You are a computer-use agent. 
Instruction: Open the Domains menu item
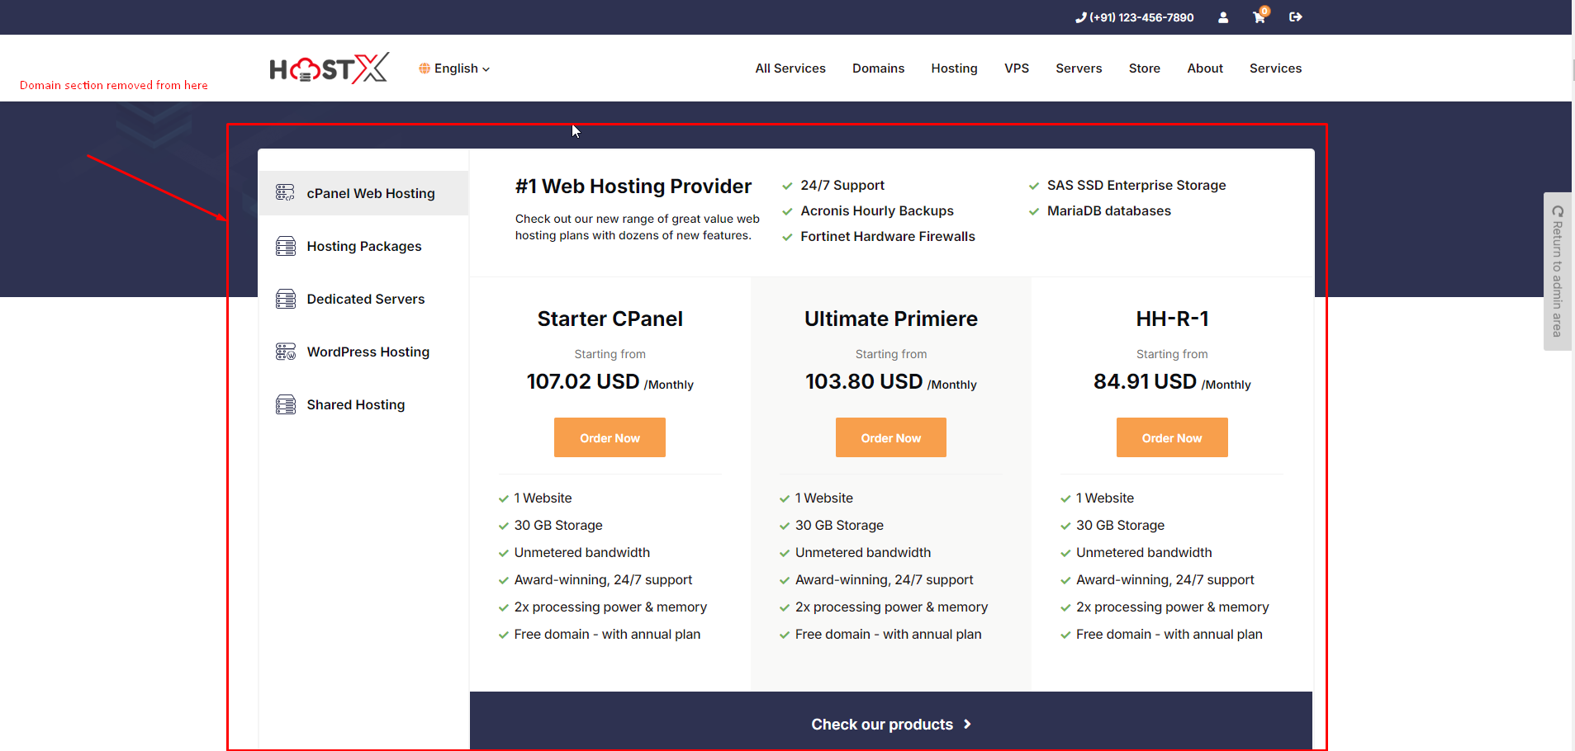[x=878, y=68]
